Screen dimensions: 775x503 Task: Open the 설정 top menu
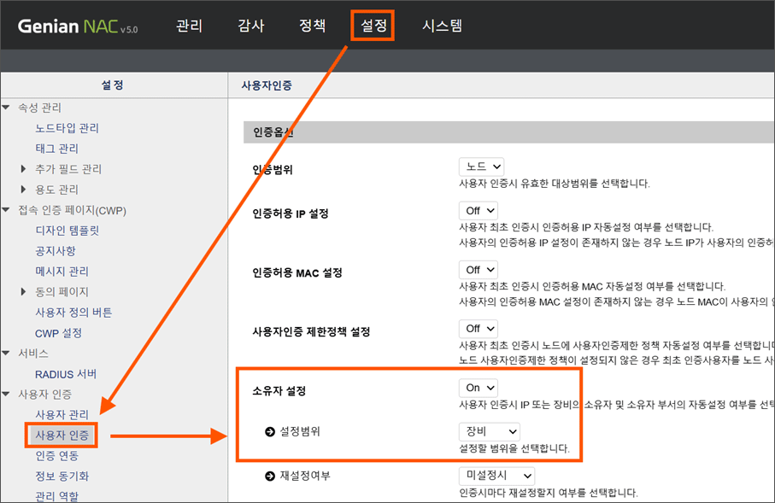click(x=373, y=26)
